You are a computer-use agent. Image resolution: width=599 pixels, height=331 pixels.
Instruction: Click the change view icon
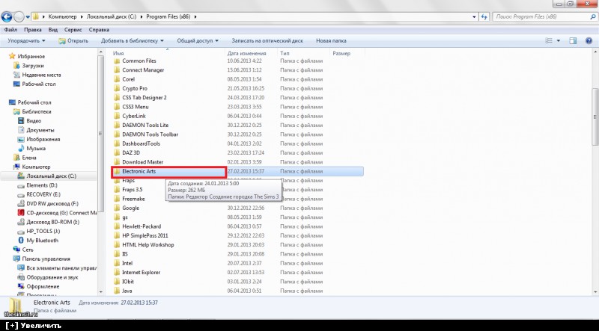click(x=549, y=41)
